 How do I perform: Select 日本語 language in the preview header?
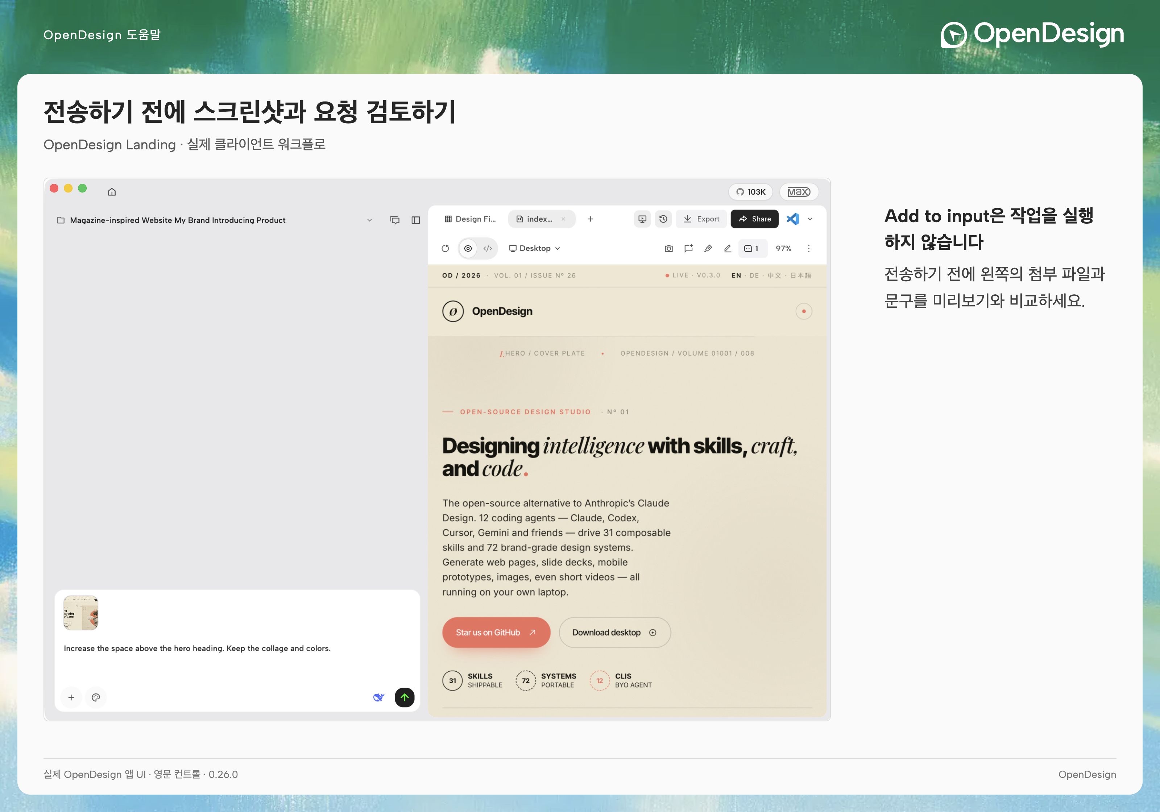[801, 275]
